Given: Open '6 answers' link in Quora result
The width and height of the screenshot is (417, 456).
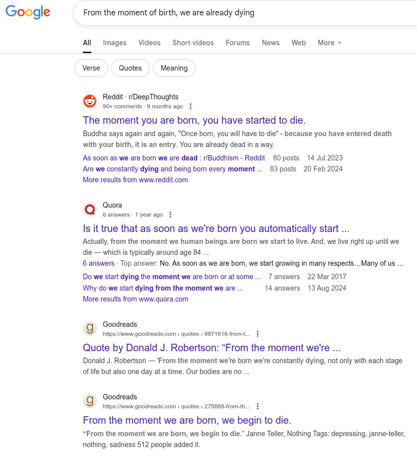Looking at the screenshot, I should coord(98,263).
